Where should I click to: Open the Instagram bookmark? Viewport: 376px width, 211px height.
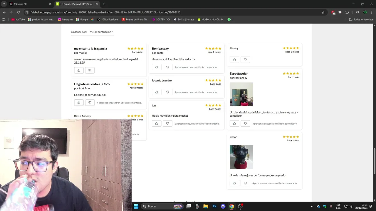point(65,20)
